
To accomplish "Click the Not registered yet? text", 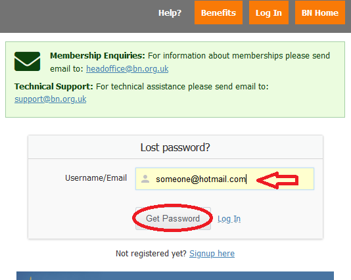I will point(151,253).
